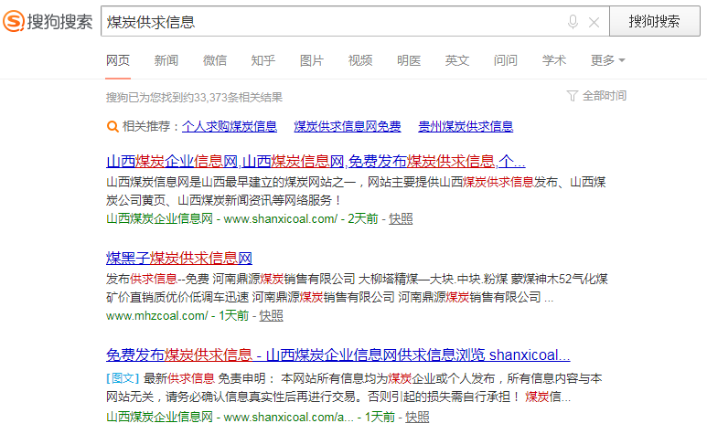Open the 全部时间 filter funnel icon
Image resolution: width=707 pixels, height=434 pixels.
pyautogui.click(x=572, y=96)
